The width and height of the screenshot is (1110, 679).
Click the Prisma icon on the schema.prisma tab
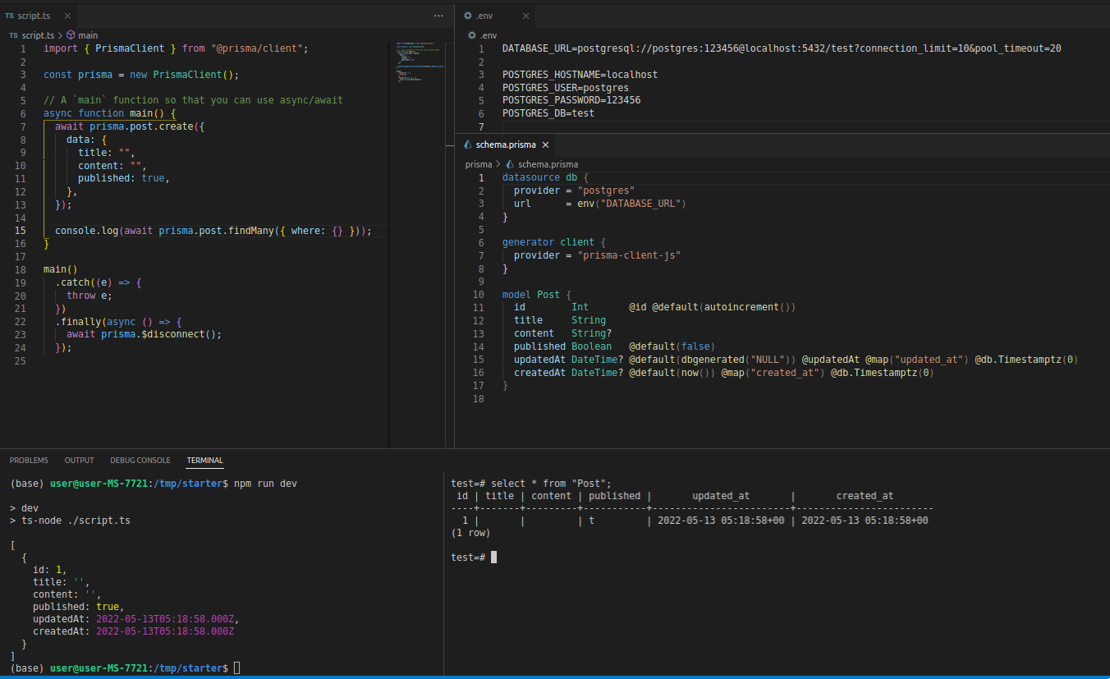[x=469, y=144]
